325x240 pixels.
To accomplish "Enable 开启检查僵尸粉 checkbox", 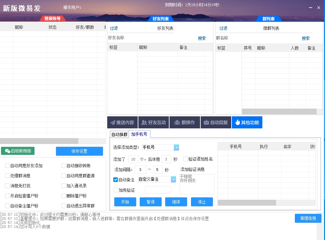I will tap(7, 196).
